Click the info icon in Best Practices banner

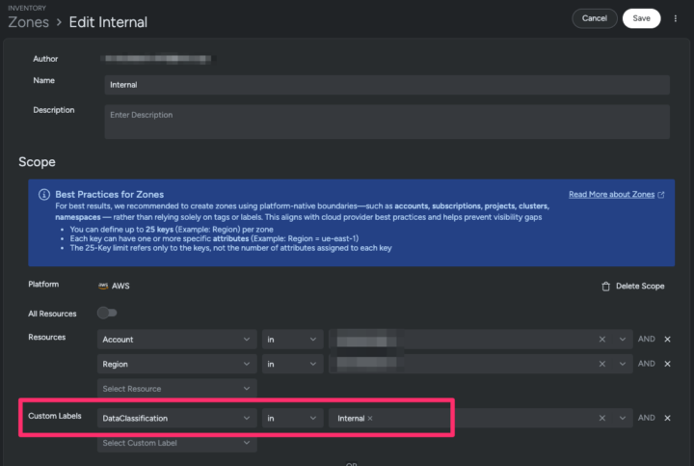click(43, 194)
